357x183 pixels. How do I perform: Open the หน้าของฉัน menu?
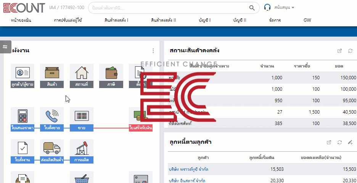(x=21, y=20)
